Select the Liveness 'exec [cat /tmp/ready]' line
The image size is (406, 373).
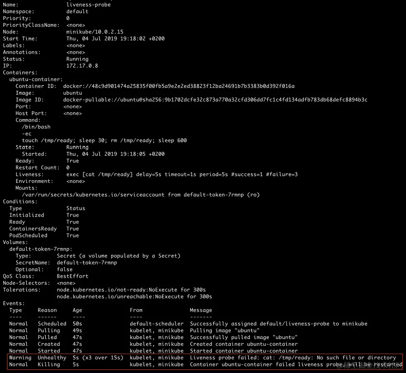point(182,174)
